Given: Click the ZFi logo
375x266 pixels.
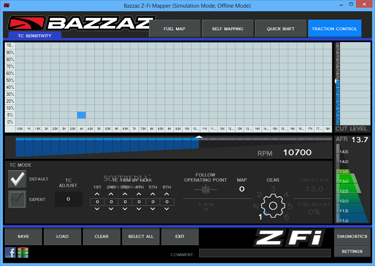Looking at the screenshot, I should click(289, 237).
